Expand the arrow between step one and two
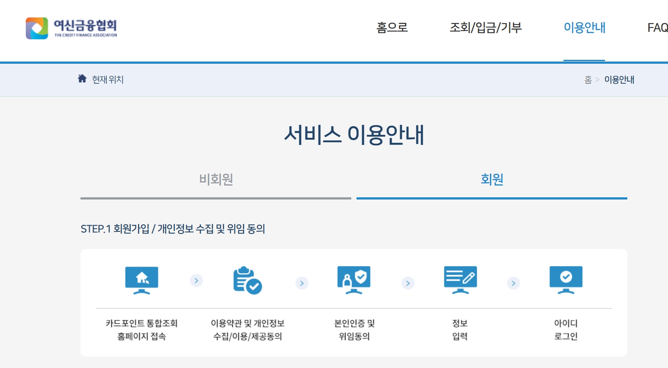Screen dimensions: 668x368 pyautogui.click(x=196, y=281)
